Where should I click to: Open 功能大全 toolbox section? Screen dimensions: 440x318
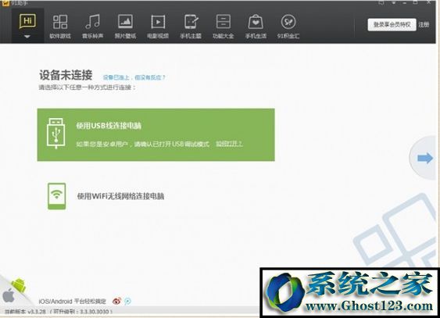pyautogui.click(x=224, y=27)
